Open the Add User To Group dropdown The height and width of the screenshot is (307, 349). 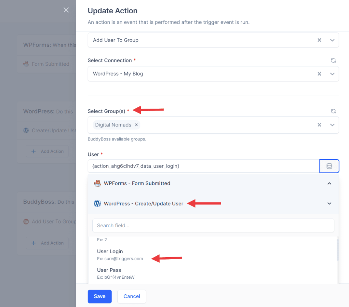(332, 40)
